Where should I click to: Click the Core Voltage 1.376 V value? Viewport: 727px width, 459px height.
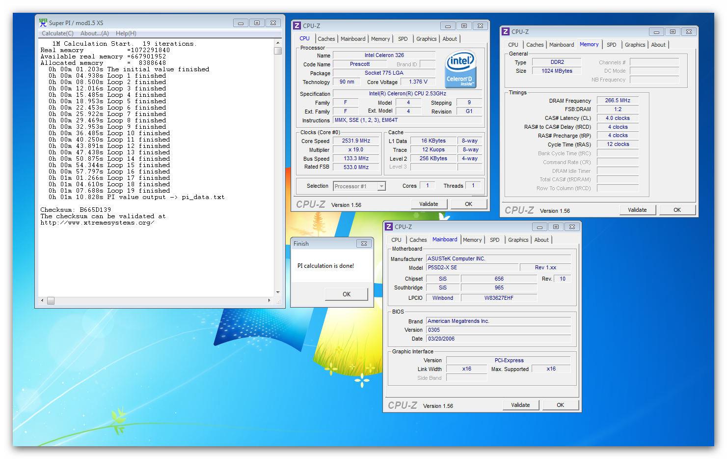coord(418,82)
